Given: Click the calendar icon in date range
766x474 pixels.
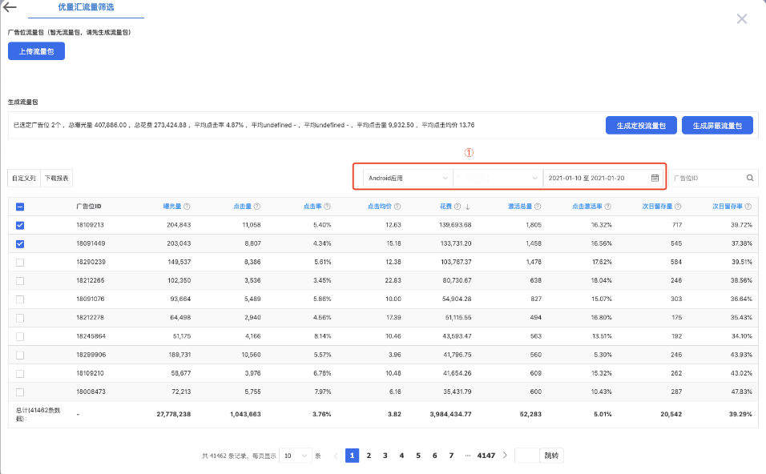Looking at the screenshot, I should pos(655,178).
